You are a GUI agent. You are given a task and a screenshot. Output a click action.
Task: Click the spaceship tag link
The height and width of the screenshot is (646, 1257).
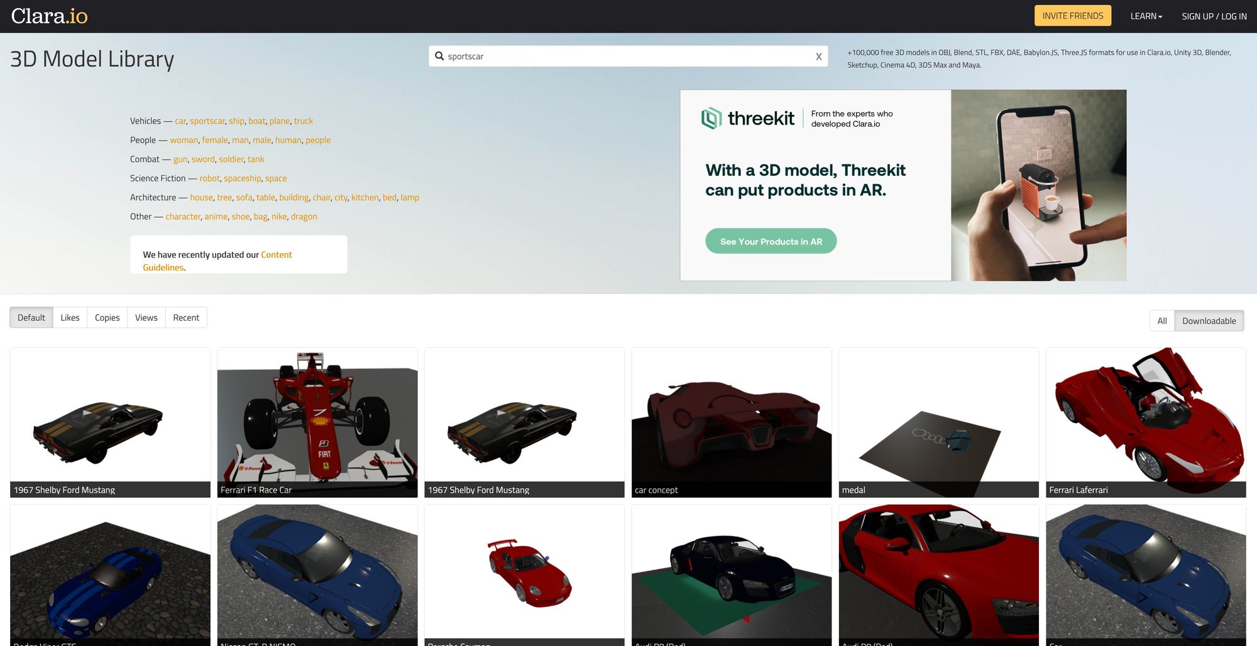(x=243, y=178)
